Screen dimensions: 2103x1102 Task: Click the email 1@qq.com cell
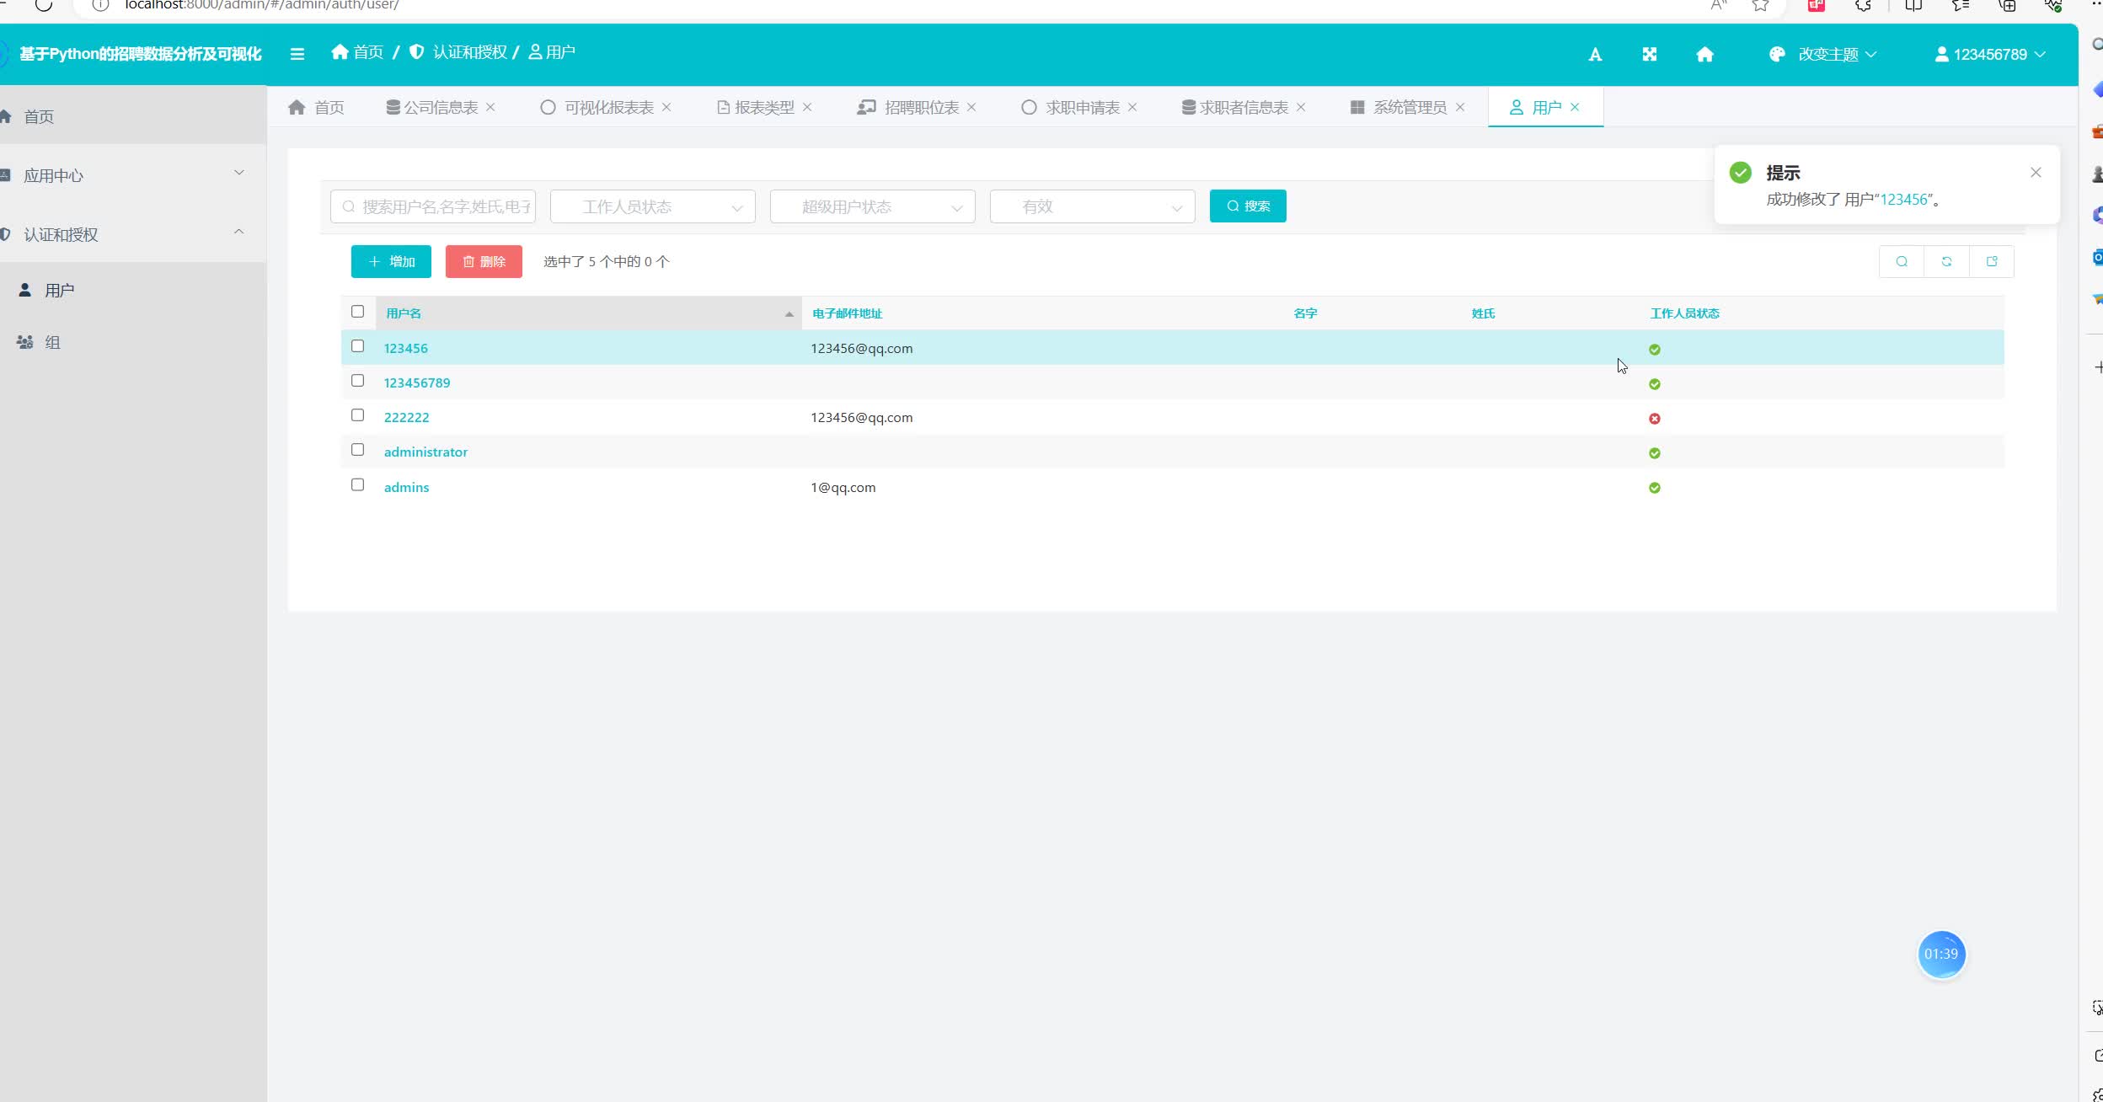843,488
